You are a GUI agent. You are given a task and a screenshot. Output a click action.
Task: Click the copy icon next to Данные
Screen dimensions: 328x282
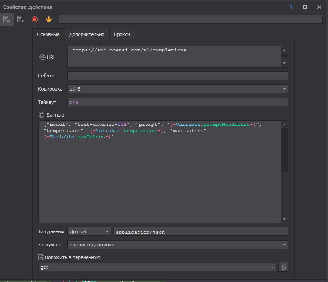42,115
